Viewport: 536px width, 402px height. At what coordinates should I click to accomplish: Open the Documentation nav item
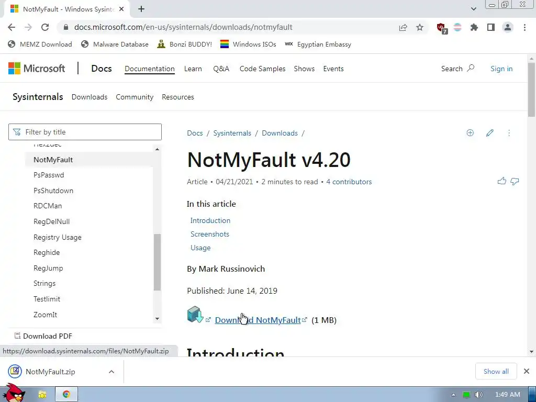149,69
